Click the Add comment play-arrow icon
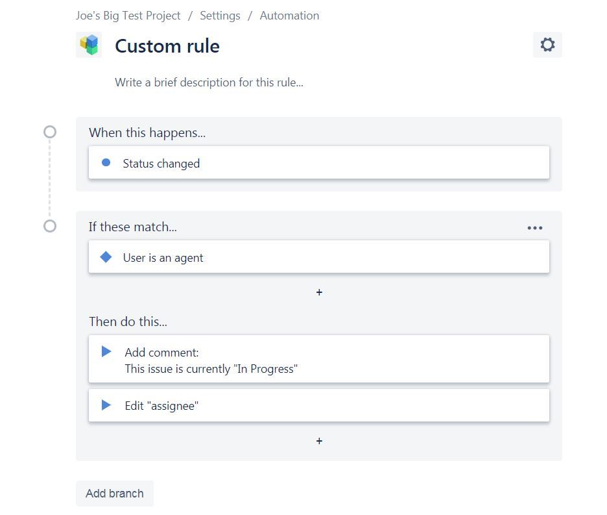 click(106, 352)
